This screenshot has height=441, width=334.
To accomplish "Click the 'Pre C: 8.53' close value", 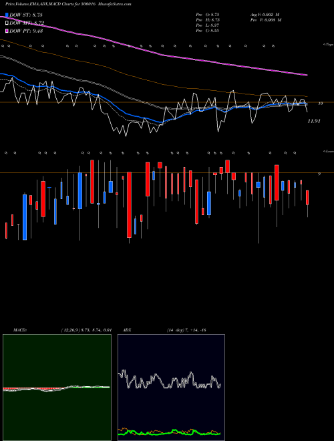I will point(208,31).
